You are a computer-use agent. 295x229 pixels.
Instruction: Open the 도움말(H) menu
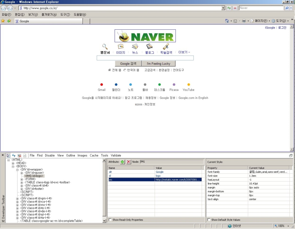[x=80, y=14]
